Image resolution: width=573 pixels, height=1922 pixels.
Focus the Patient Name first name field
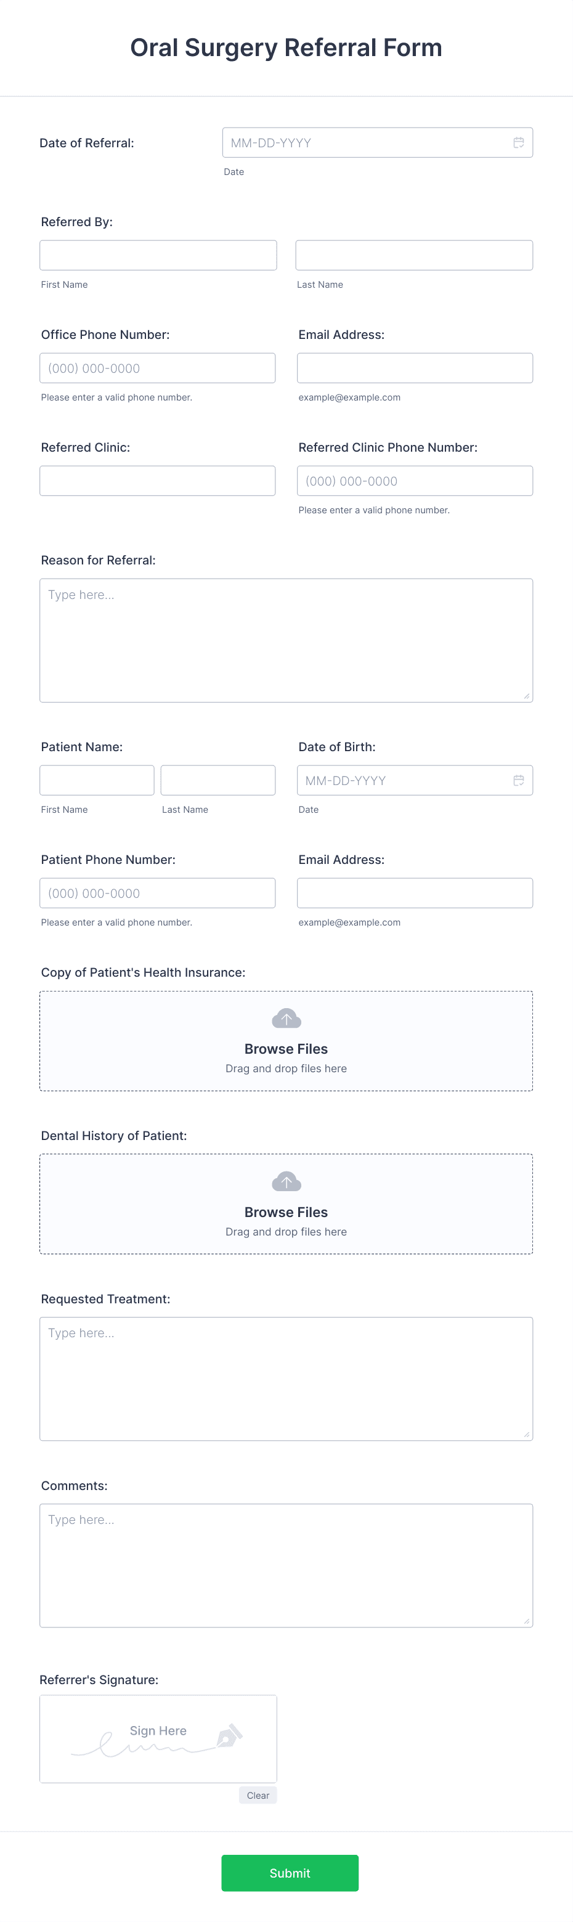click(x=97, y=780)
